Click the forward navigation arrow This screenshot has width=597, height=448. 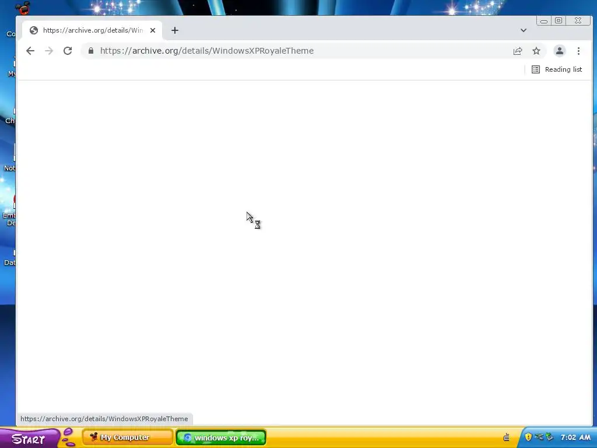click(49, 51)
